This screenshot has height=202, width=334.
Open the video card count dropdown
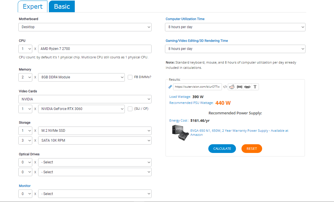pos(25,109)
